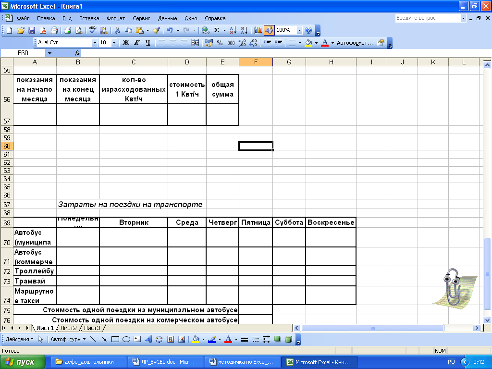This screenshot has width=492, height=369.
Task: Open print preview
Action: [79, 30]
